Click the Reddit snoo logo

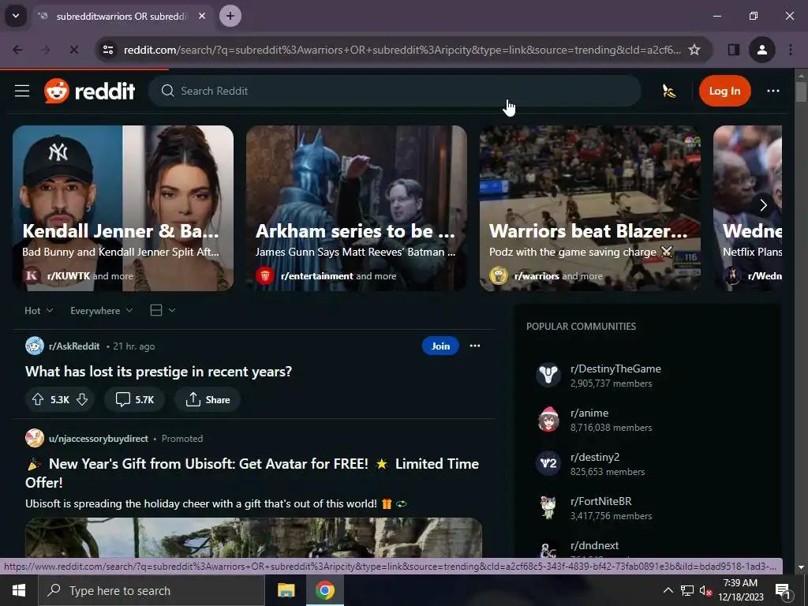pos(57,92)
